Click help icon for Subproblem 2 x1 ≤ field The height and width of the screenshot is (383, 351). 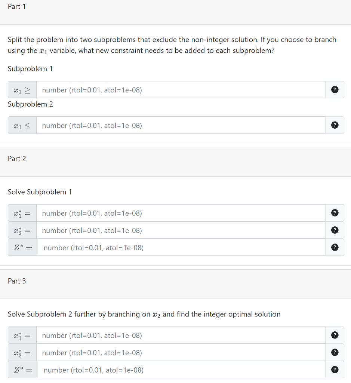(x=335, y=125)
